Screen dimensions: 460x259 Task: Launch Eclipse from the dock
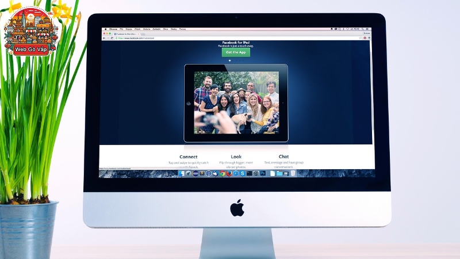click(195, 174)
